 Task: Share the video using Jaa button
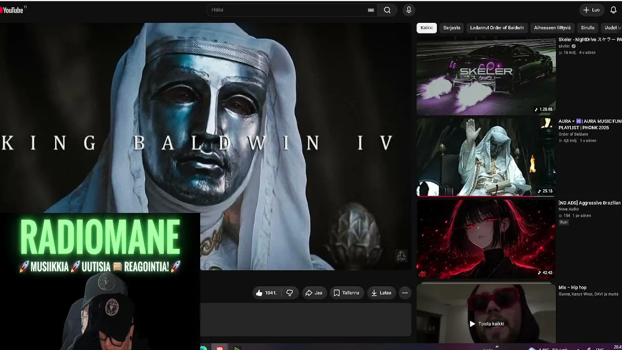tap(313, 293)
